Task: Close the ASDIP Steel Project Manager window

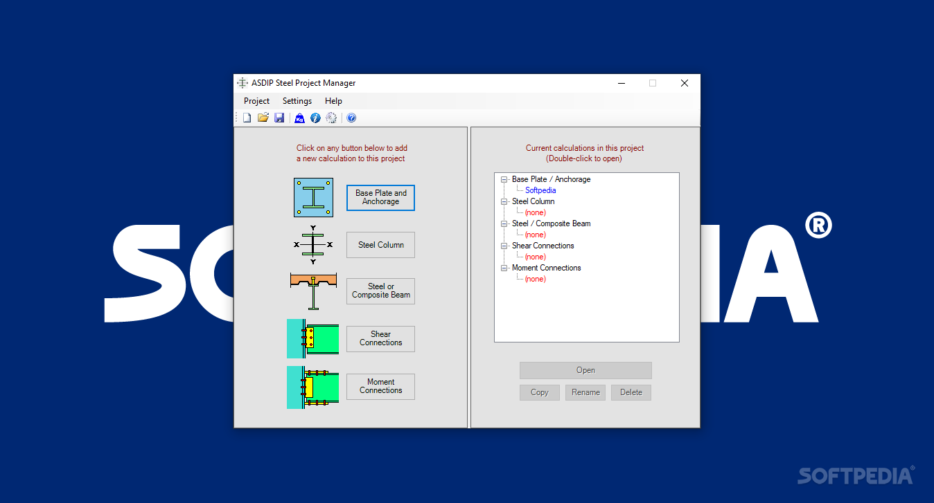Action: 685,83
